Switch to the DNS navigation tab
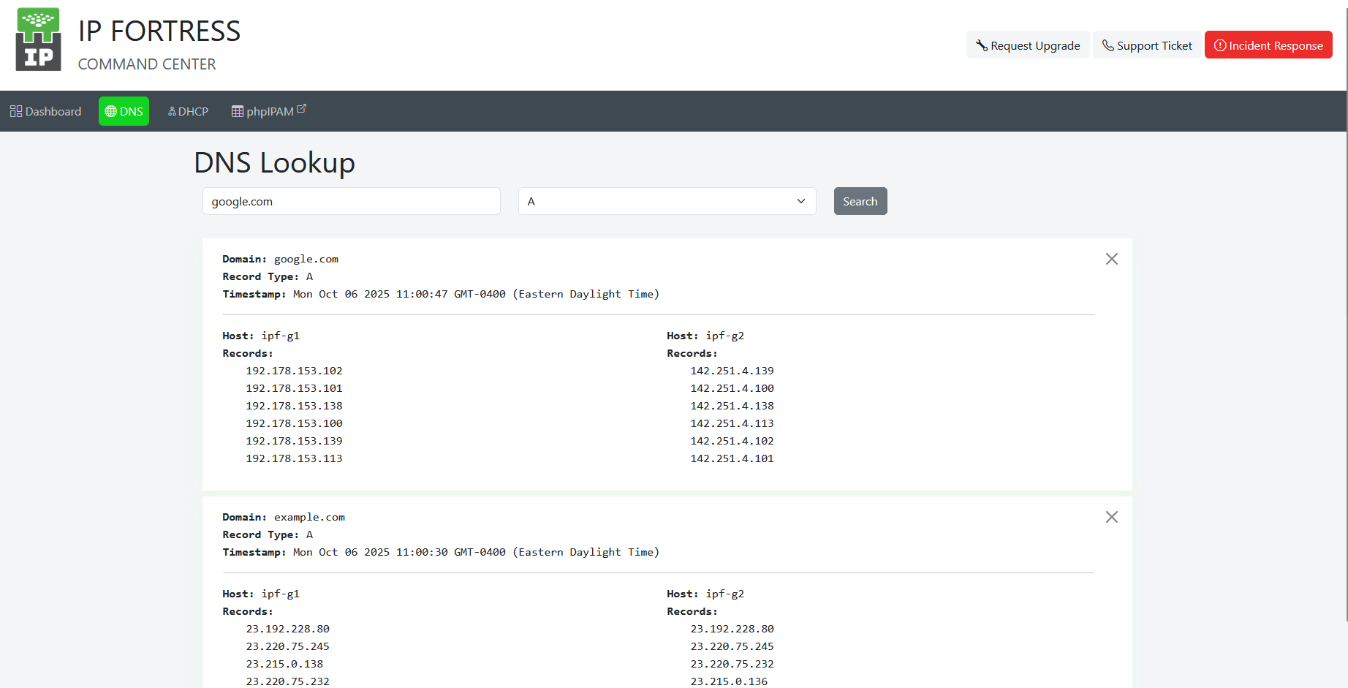1348x688 pixels. [124, 111]
